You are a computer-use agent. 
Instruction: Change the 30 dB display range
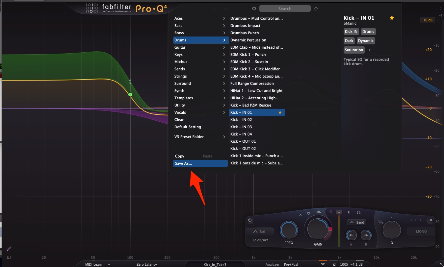coord(428,20)
